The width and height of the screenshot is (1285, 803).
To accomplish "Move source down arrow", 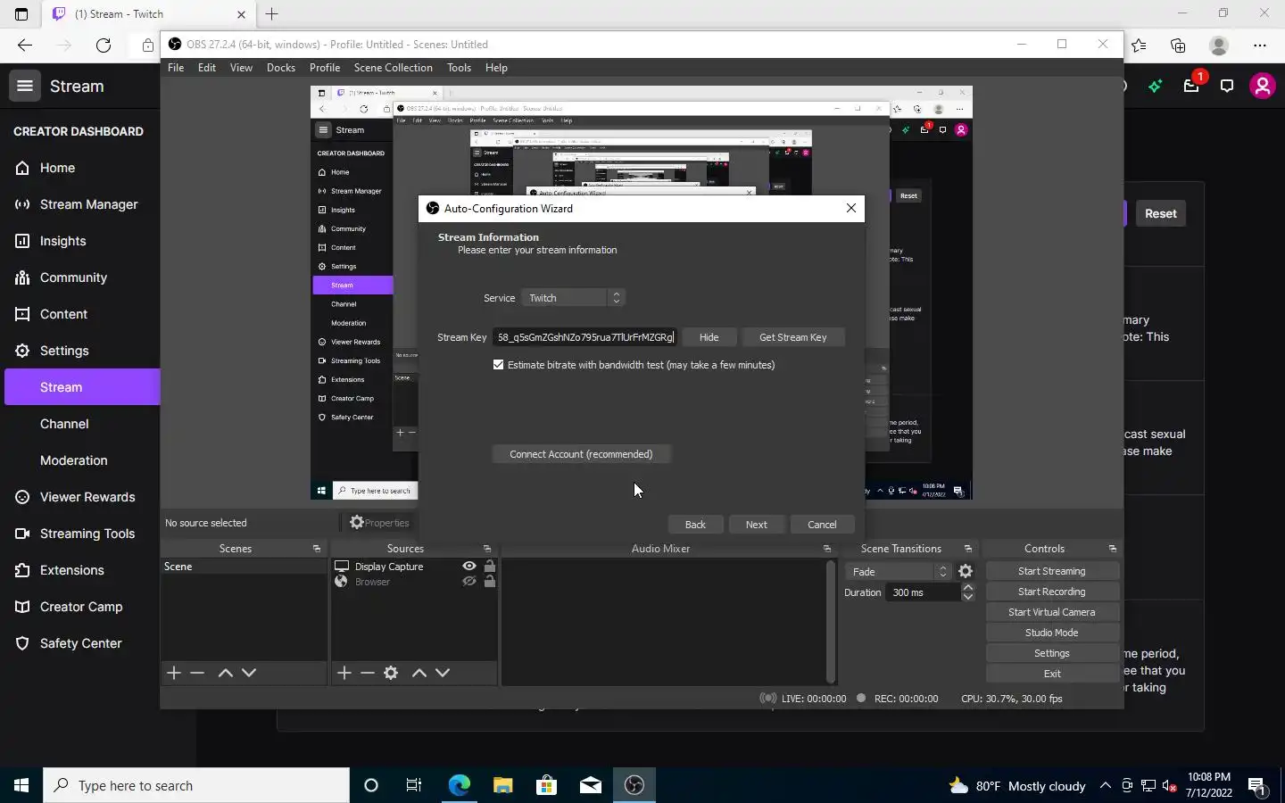I will (443, 673).
